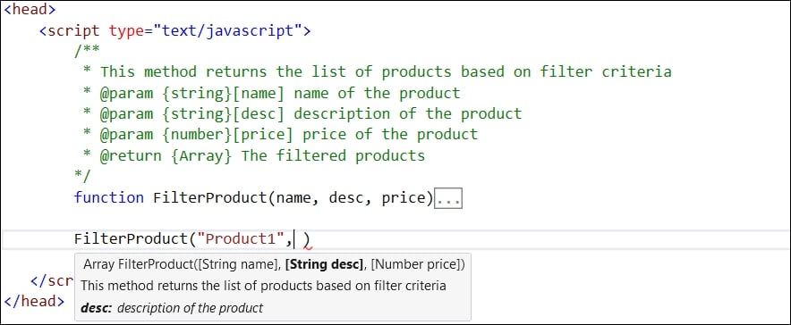Viewport: 791px width, 325px height.
Task: Click the closing */ comment marker
Action: pos(82,176)
